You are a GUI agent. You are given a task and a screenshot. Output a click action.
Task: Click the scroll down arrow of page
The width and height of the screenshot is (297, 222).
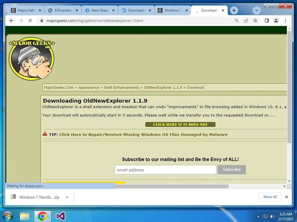tap(289, 181)
